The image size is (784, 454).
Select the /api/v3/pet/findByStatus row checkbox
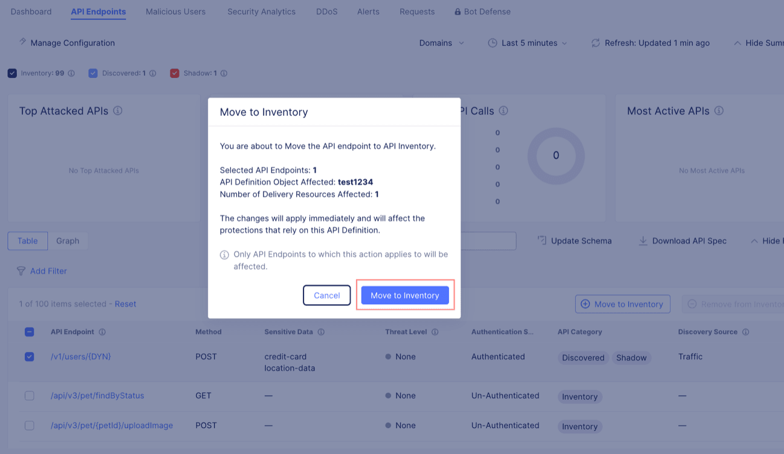click(29, 396)
